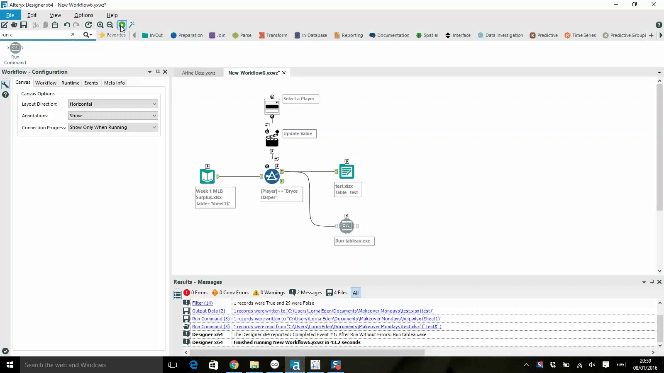Open the Options menu

(83, 15)
